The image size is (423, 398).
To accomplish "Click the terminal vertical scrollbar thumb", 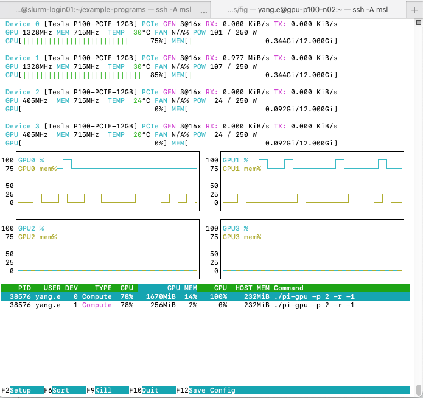I will click(x=419, y=389).
